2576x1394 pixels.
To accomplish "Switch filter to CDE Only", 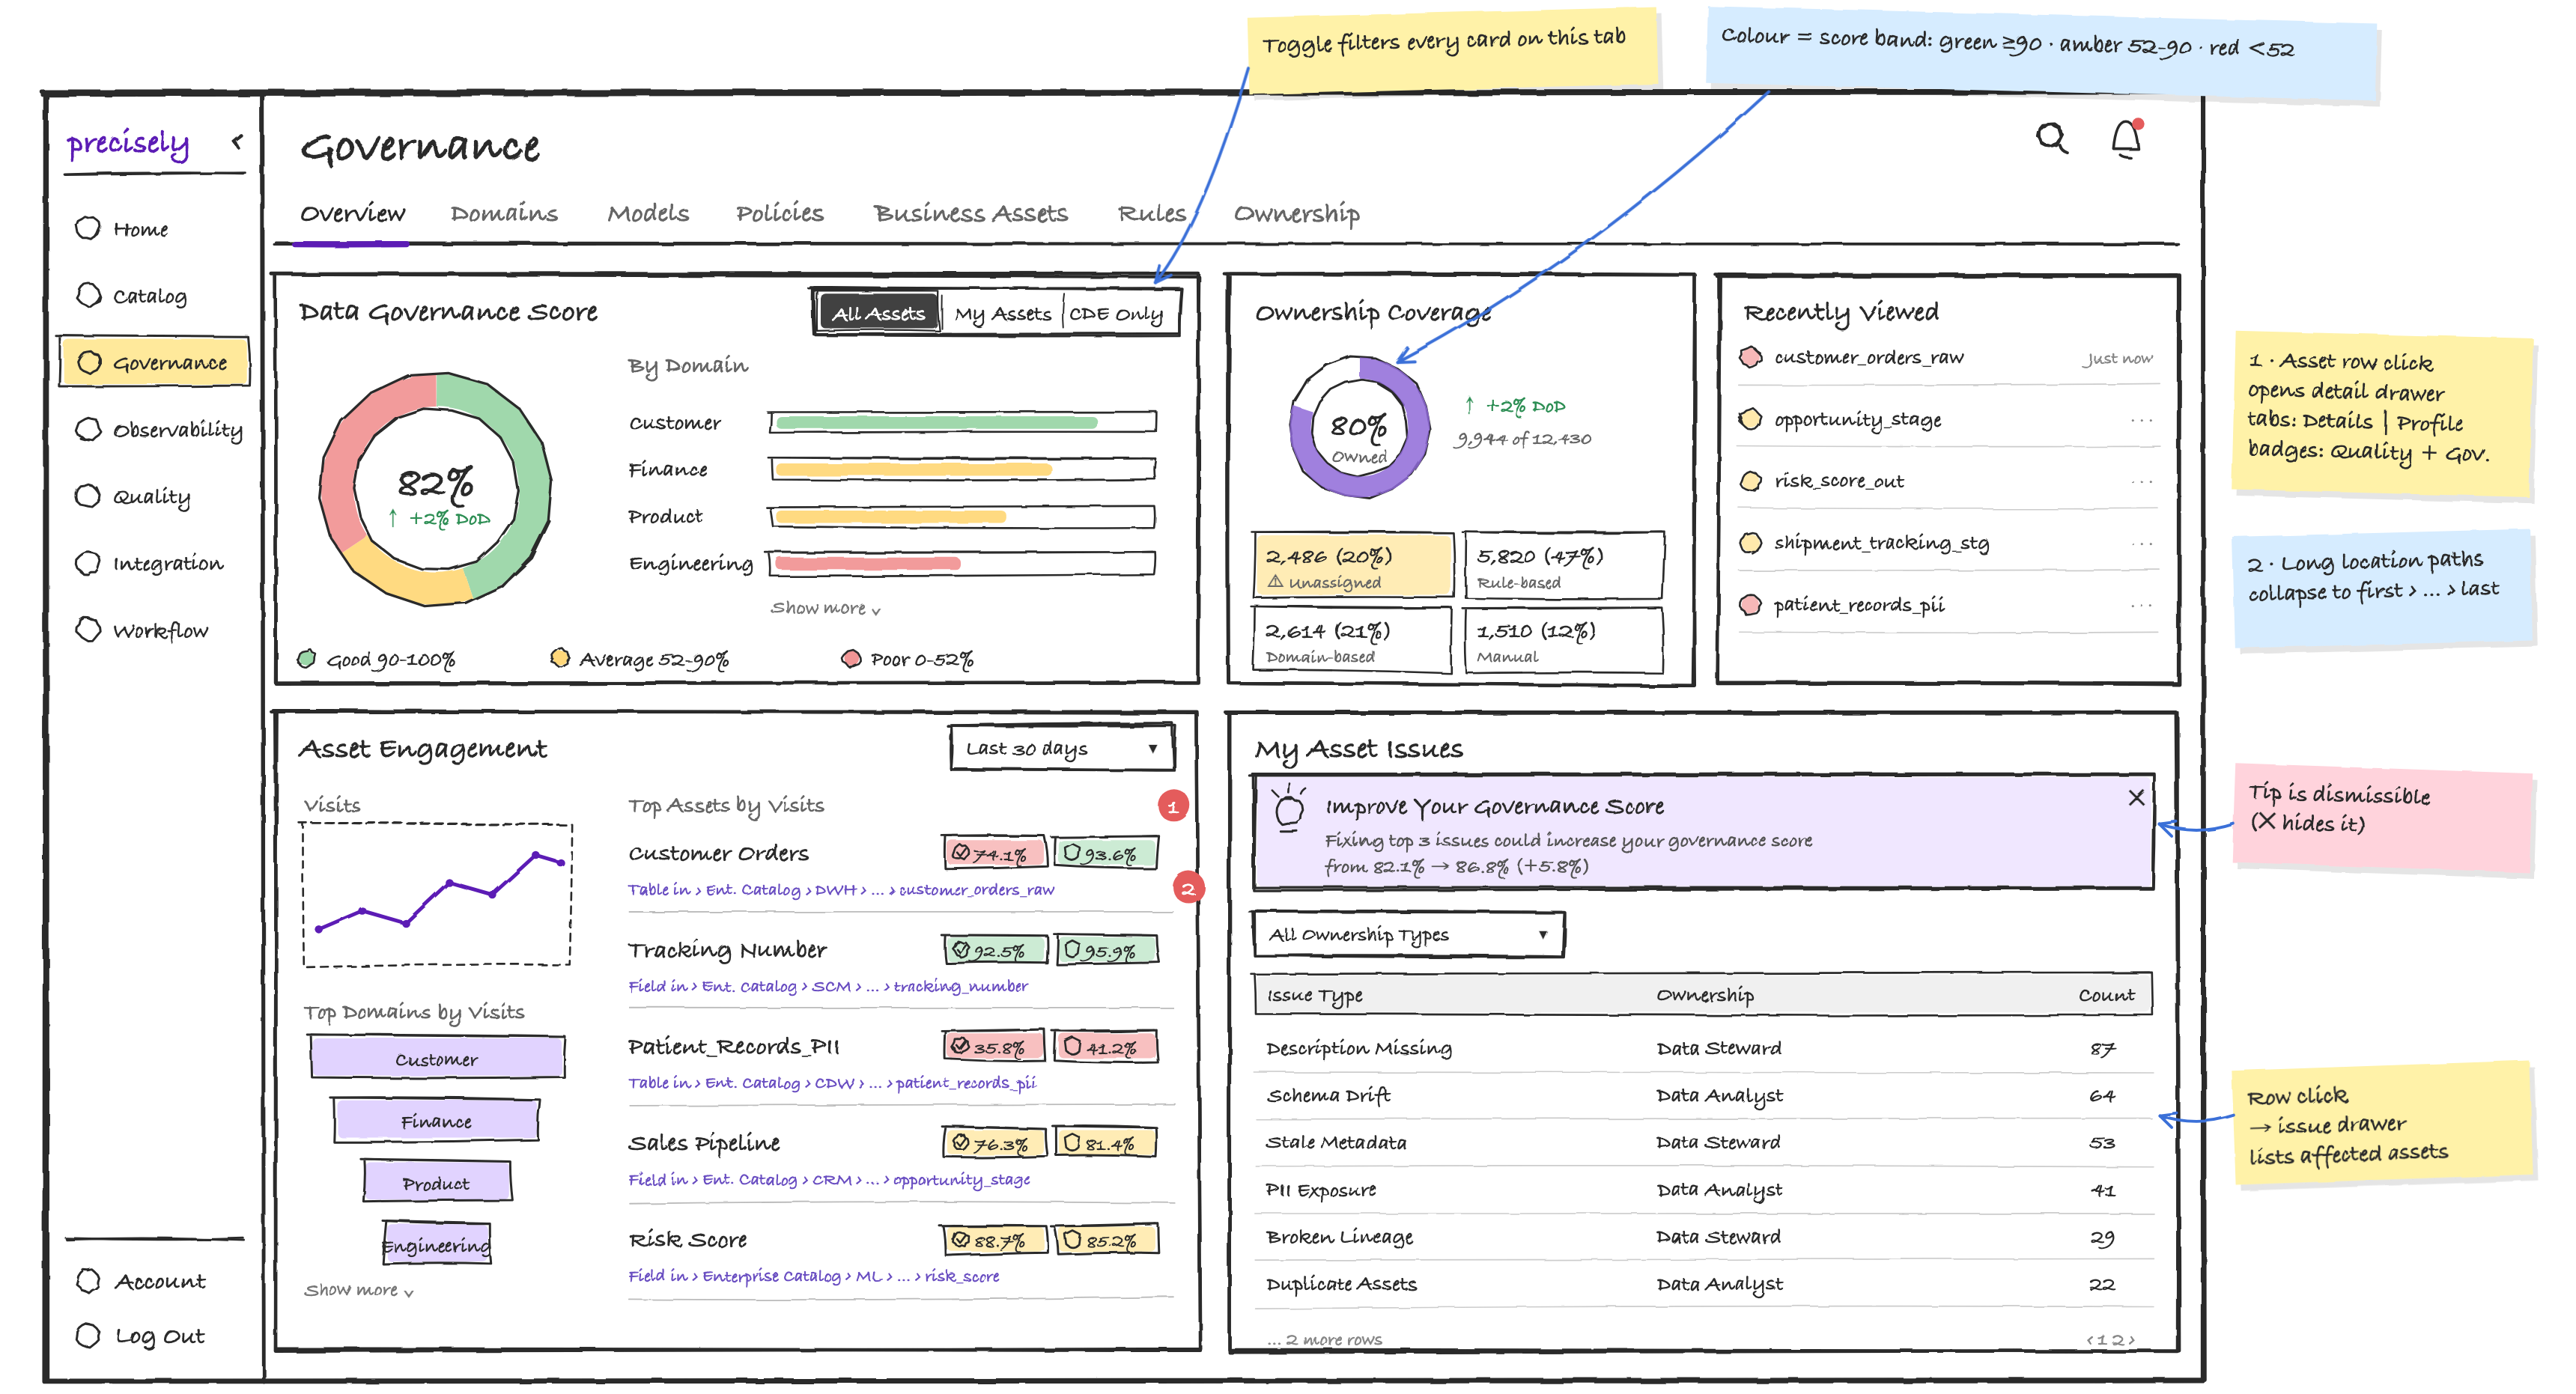I will click(1117, 313).
